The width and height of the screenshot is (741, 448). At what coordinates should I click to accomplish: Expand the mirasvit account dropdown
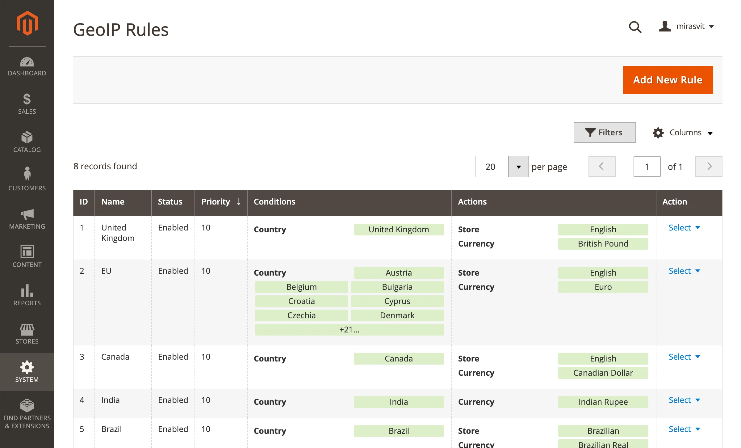click(x=687, y=27)
